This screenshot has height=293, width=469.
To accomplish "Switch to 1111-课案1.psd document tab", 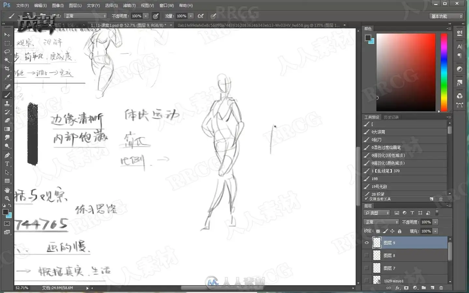I will point(128,25).
